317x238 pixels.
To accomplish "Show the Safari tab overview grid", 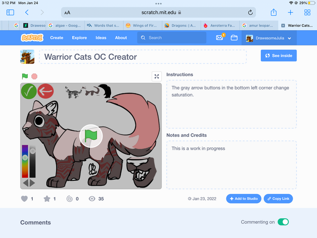I will pyautogui.click(x=307, y=12).
